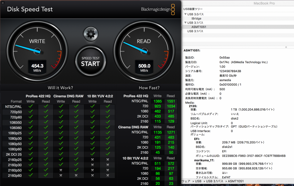294x186 pixels.
Task: Click the 10 Bit YUV 720 write value "194"
Action: (158, 168)
